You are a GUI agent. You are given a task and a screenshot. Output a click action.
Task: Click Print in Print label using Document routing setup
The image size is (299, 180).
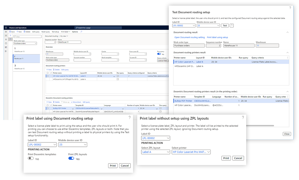pos(113,166)
